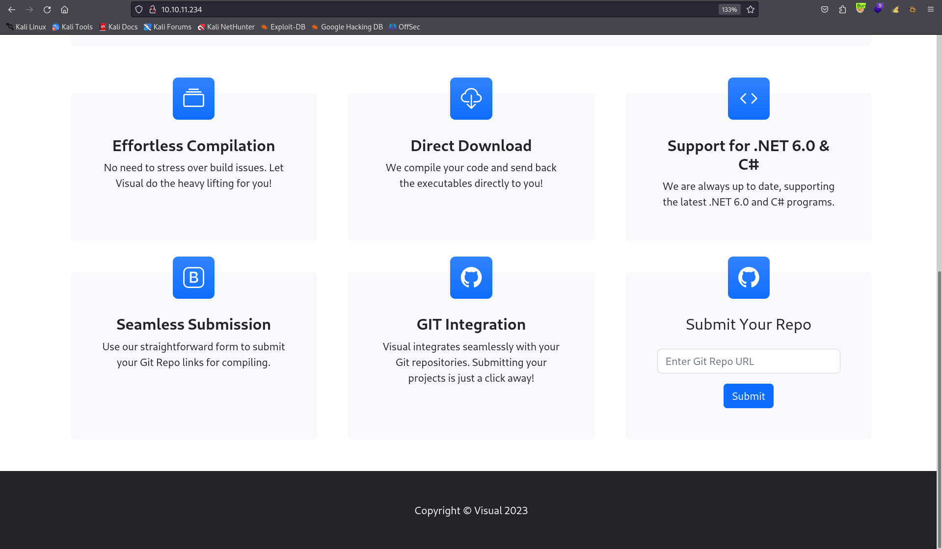Open the extensions puzzle icon
The image size is (942, 549).
(x=842, y=9)
